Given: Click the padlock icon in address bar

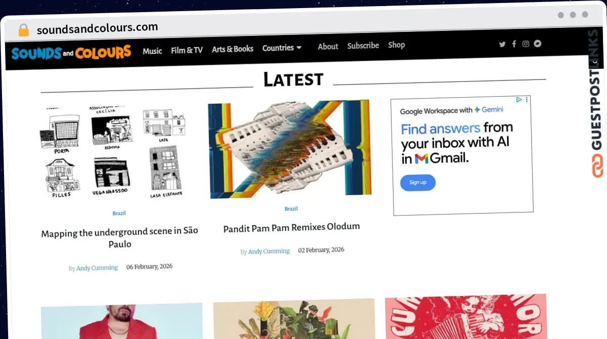Looking at the screenshot, I should [x=23, y=30].
